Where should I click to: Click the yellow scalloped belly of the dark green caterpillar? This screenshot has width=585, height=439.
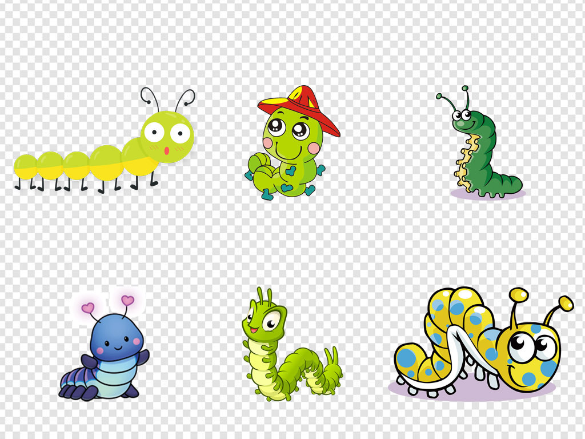[465, 160]
